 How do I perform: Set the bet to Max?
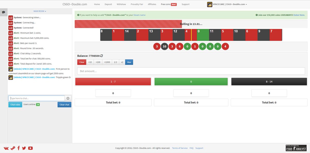click(x=129, y=62)
